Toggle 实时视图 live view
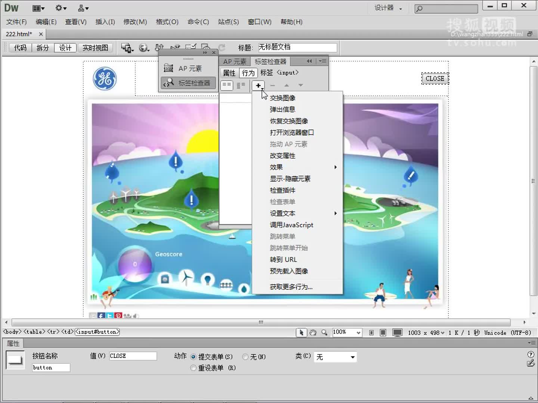The image size is (538, 403). [x=95, y=48]
